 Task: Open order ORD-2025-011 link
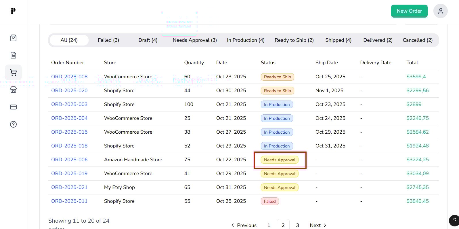[69, 201]
